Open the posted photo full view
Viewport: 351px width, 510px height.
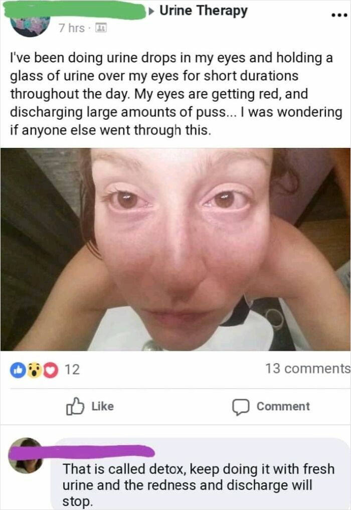[x=175, y=249]
